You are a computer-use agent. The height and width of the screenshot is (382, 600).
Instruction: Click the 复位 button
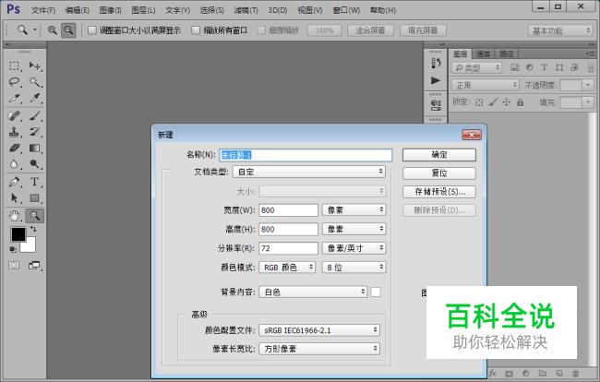coord(439,173)
